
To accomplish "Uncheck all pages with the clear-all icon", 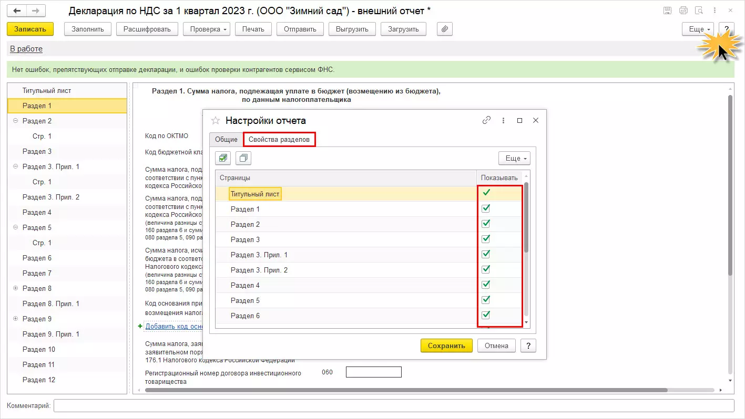I will [243, 158].
